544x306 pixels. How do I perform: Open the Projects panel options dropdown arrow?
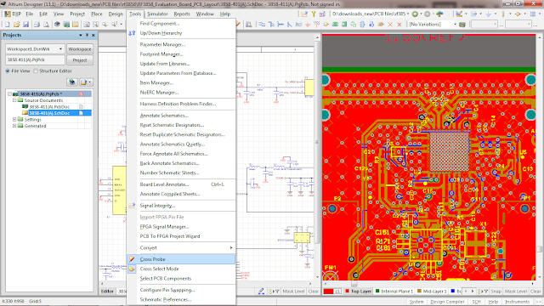coord(81,35)
